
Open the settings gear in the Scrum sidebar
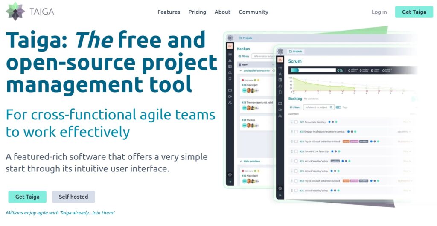[x=280, y=188]
